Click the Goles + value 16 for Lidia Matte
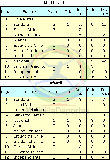 coord(80,19)
